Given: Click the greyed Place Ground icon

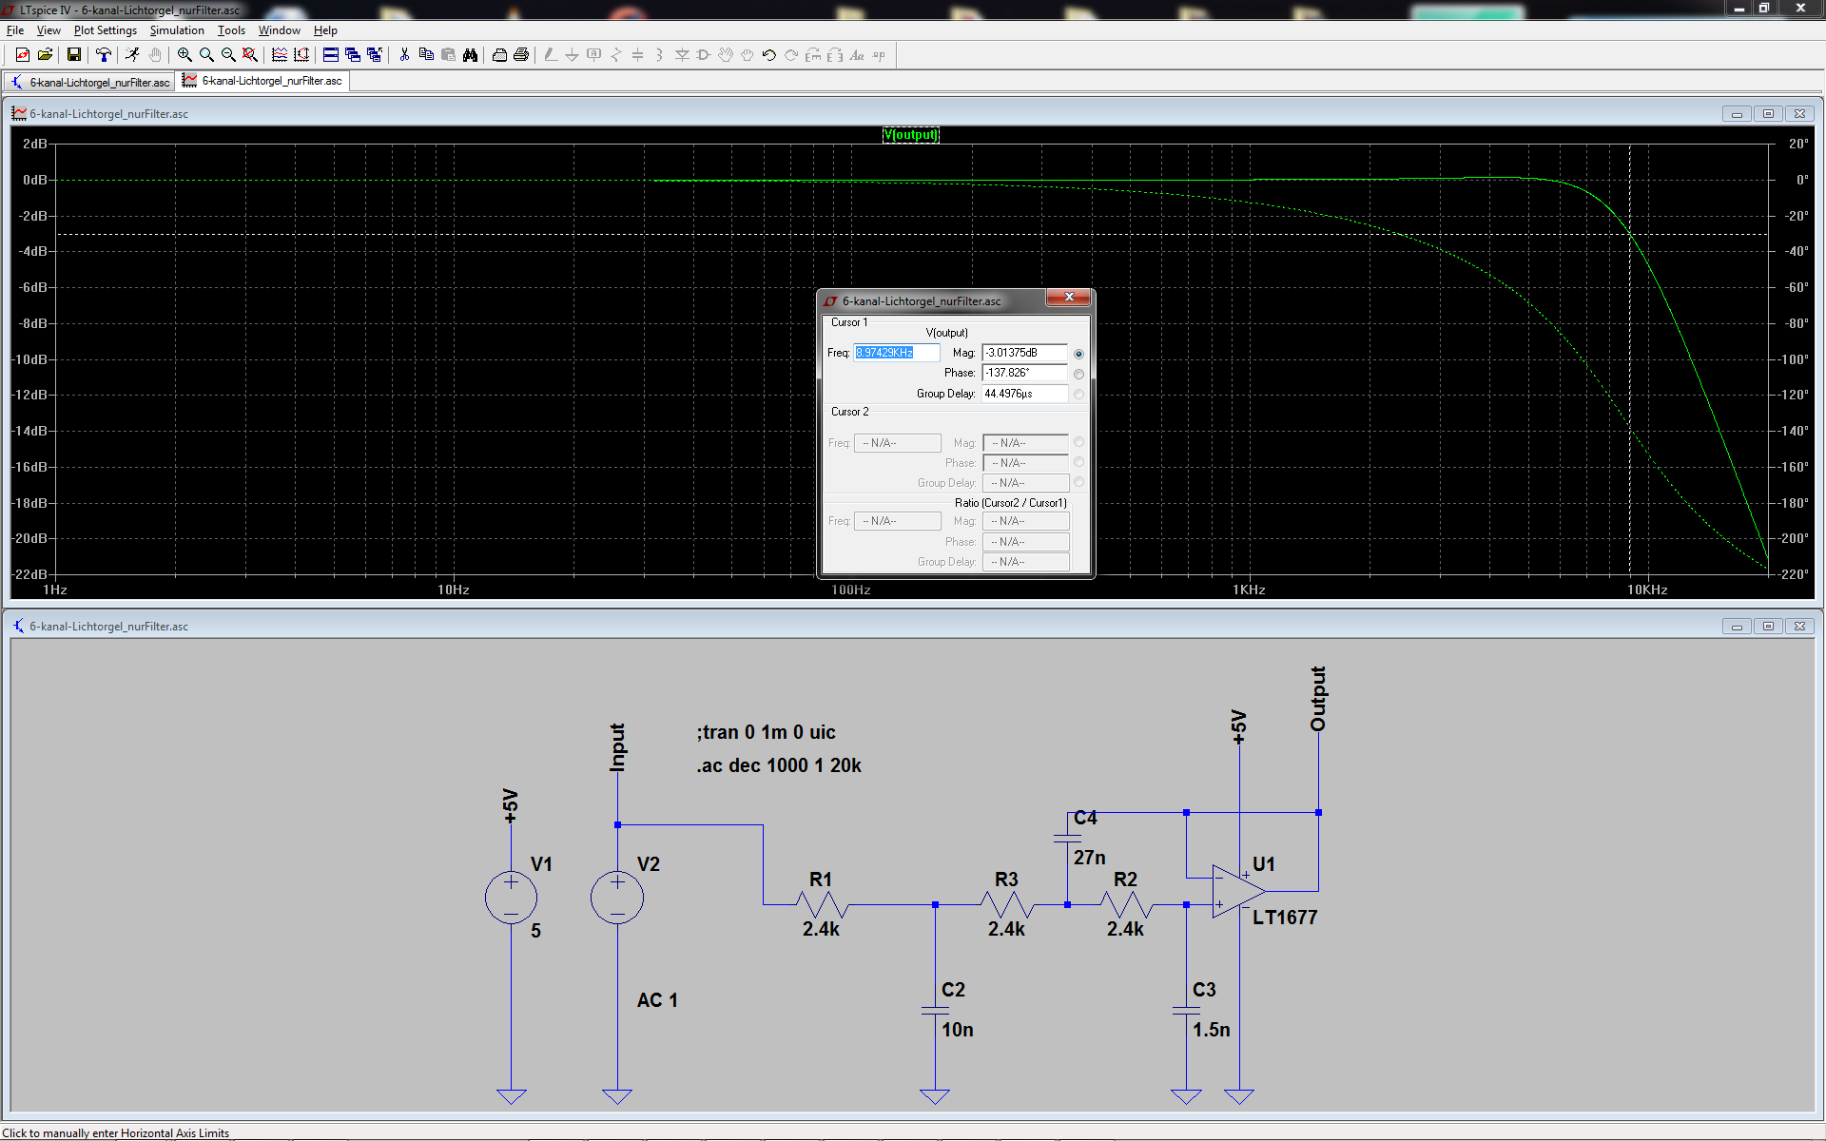Looking at the screenshot, I should [572, 55].
